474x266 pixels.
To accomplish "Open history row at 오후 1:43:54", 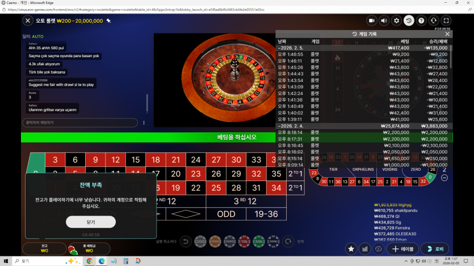I will [363, 80].
